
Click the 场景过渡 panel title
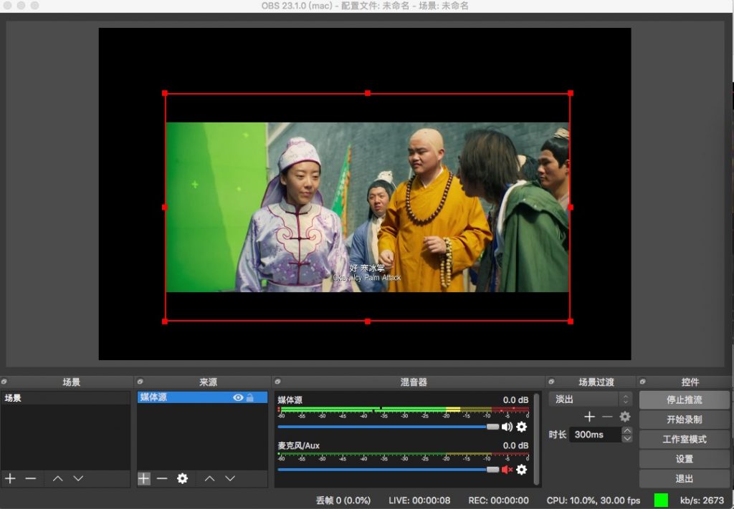(596, 382)
